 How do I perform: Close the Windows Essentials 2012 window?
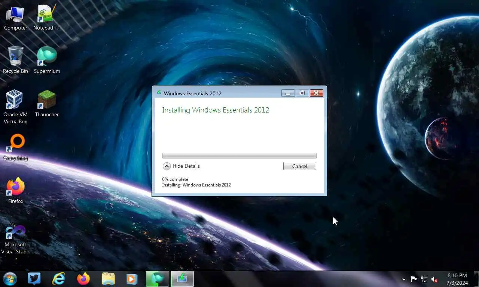[x=316, y=93]
